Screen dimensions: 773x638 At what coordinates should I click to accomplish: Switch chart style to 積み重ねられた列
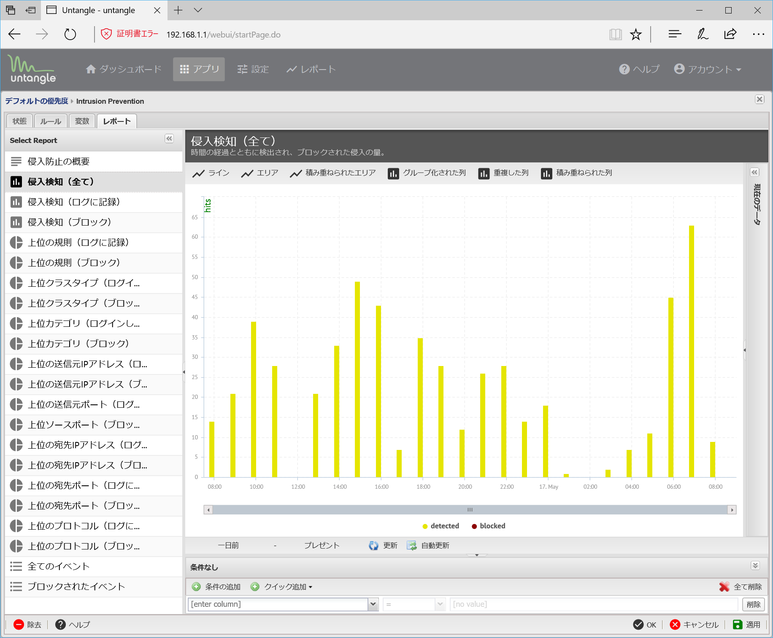576,173
